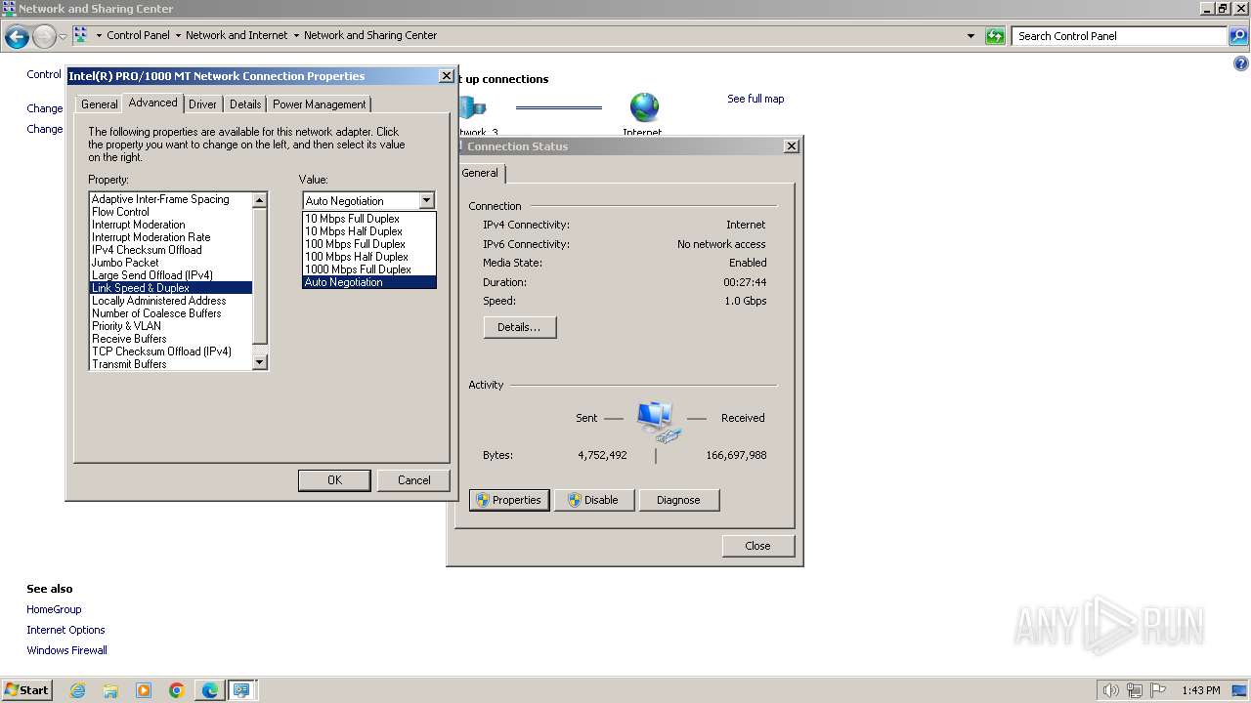Expand the address bar history dropdown
Screen dimensions: 1251x703
[x=971, y=36]
